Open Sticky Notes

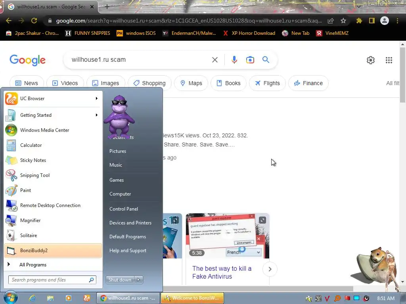53,160
